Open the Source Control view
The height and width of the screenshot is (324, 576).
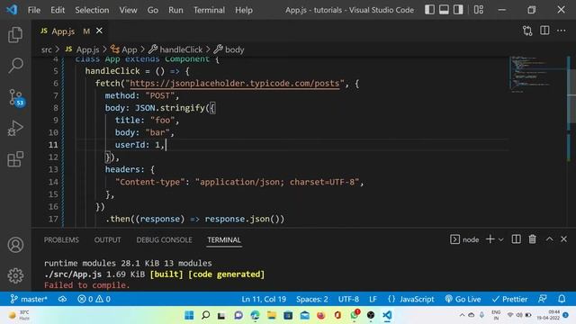(16, 98)
